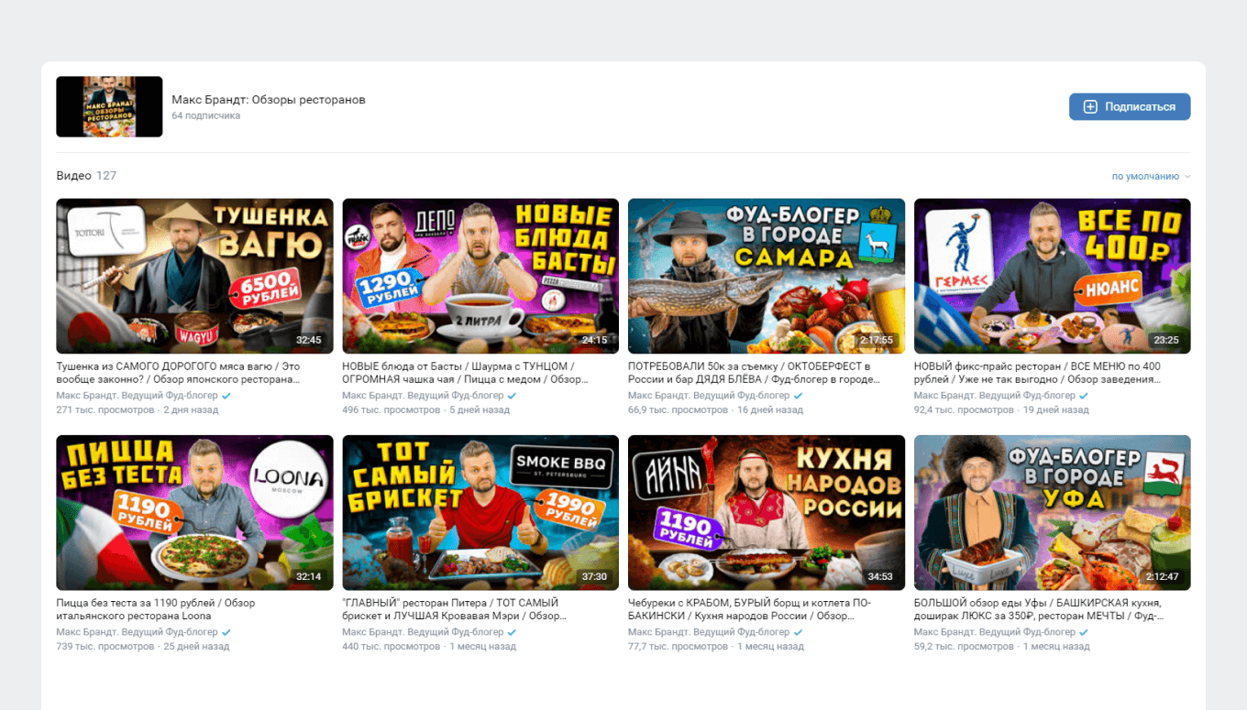Open the 'по умолчанию' sort dropdown

[1151, 177]
